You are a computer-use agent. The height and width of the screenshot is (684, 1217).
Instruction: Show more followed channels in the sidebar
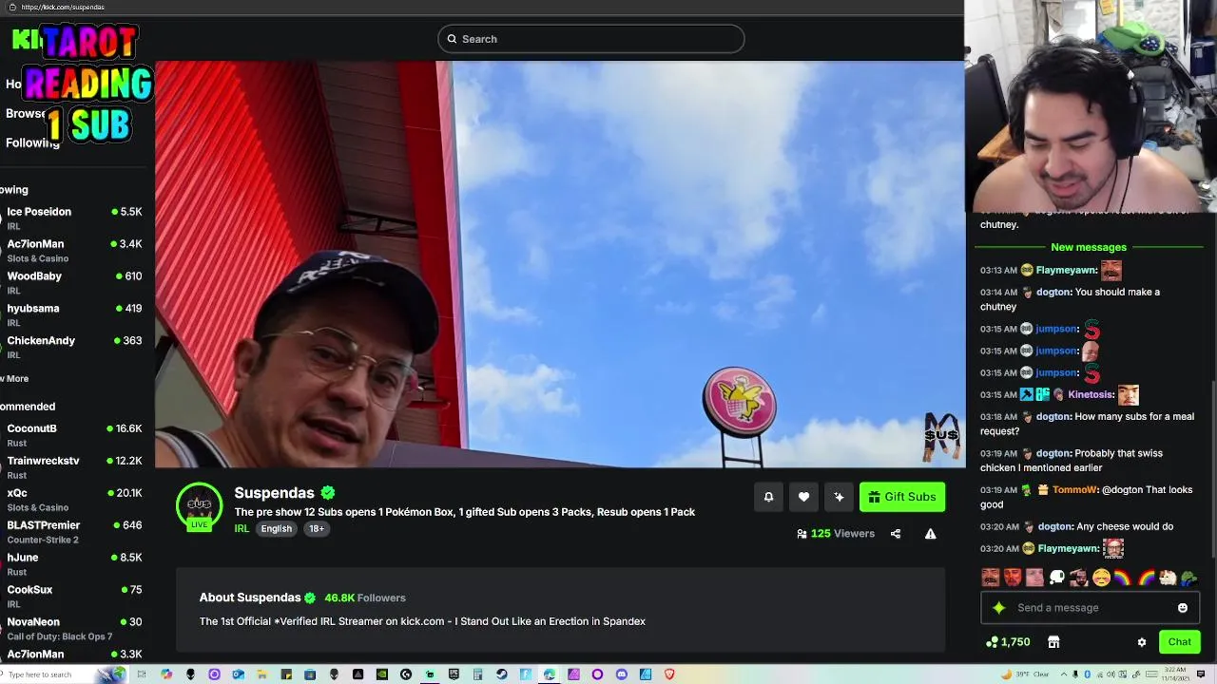(16, 379)
